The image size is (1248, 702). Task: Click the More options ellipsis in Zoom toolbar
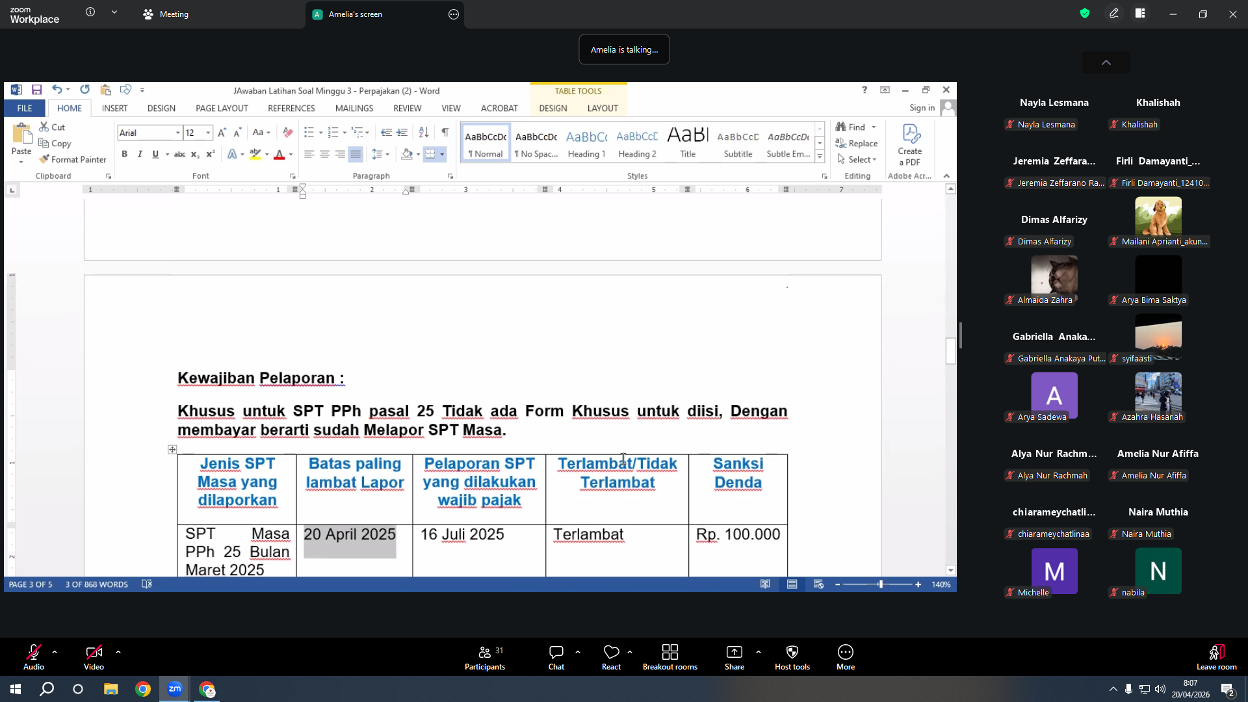(846, 657)
